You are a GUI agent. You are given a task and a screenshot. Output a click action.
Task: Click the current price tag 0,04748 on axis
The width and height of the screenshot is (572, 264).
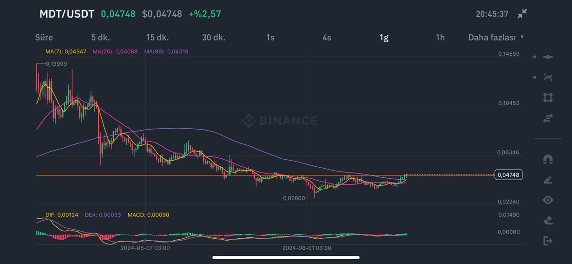509,175
